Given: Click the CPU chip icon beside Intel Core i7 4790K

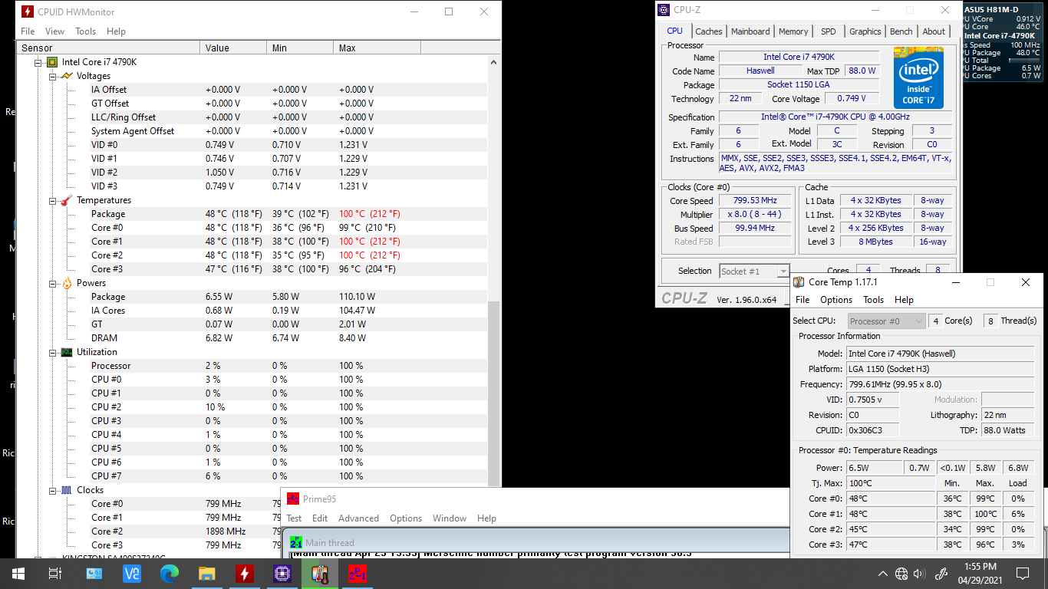Looking at the screenshot, I should [x=52, y=62].
